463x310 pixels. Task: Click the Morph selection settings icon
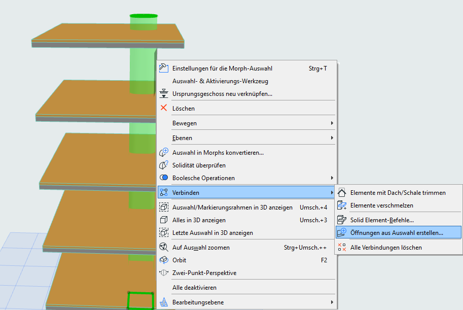point(164,68)
